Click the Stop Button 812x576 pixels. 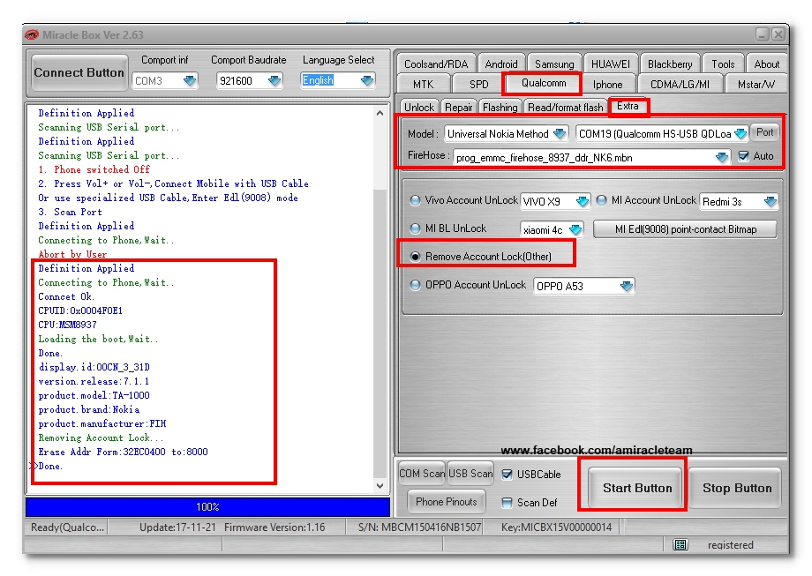pos(736,488)
